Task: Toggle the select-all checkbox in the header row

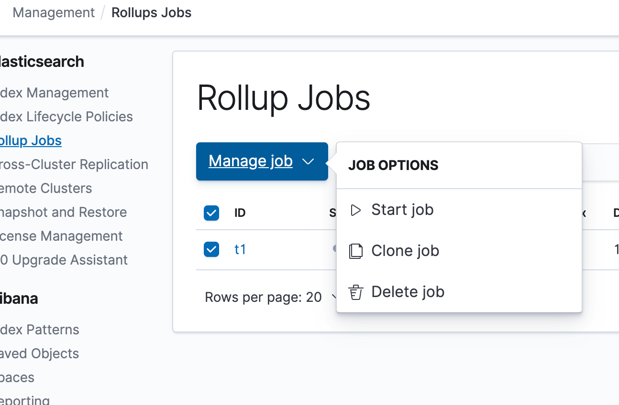Action: coord(211,213)
